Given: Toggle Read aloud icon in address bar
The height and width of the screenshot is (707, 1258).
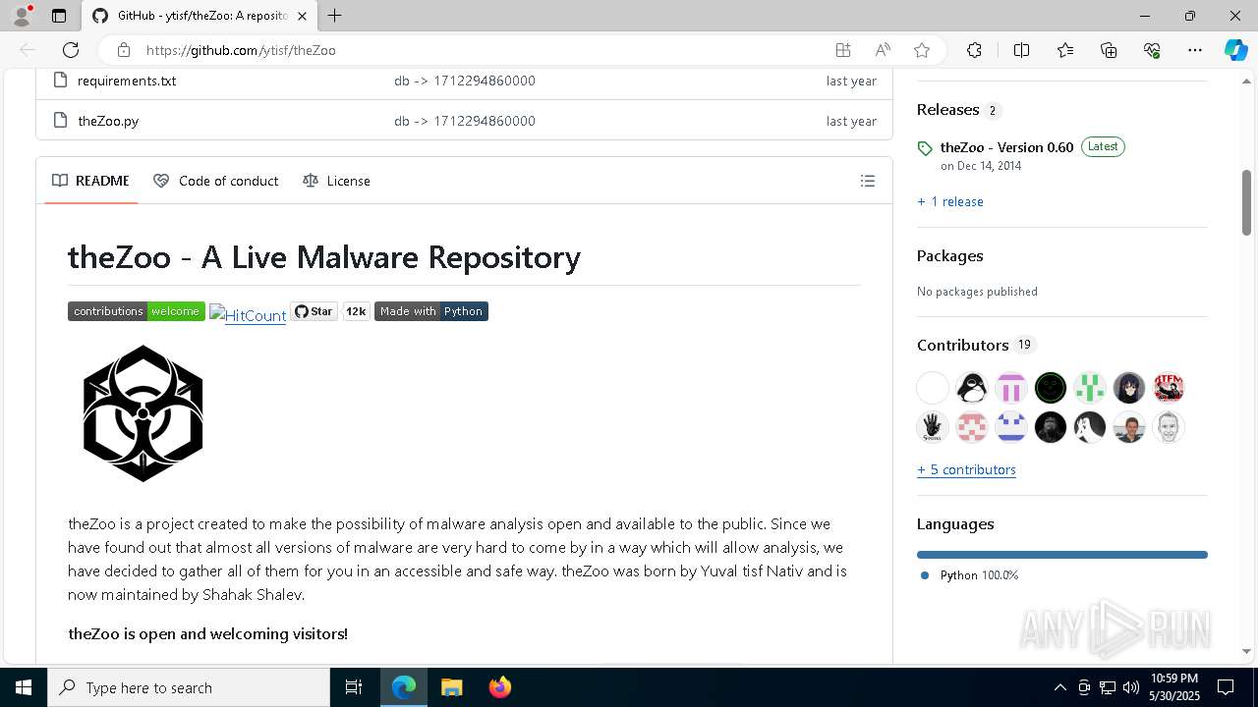Looking at the screenshot, I should [883, 50].
